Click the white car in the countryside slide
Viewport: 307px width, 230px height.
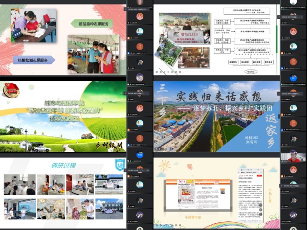pos(42,148)
